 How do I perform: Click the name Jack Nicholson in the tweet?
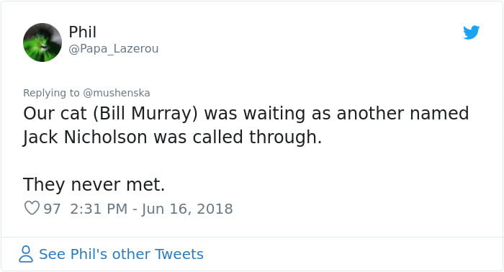(x=85, y=137)
